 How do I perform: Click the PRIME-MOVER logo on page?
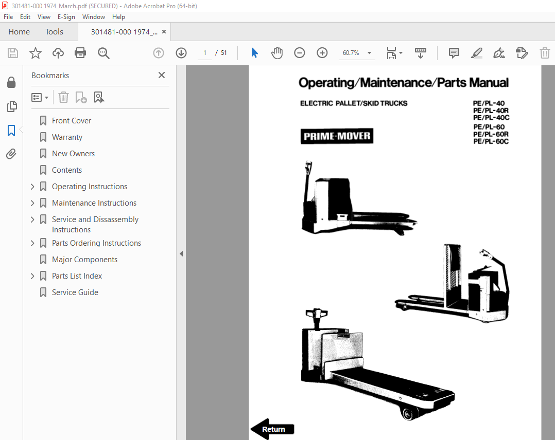[x=337, y=136]
